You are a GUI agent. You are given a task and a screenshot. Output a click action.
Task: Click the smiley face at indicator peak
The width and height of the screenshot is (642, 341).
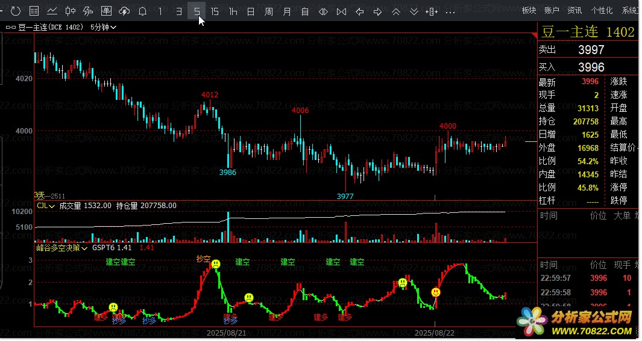pyautogui.click(x=216, y=264)
